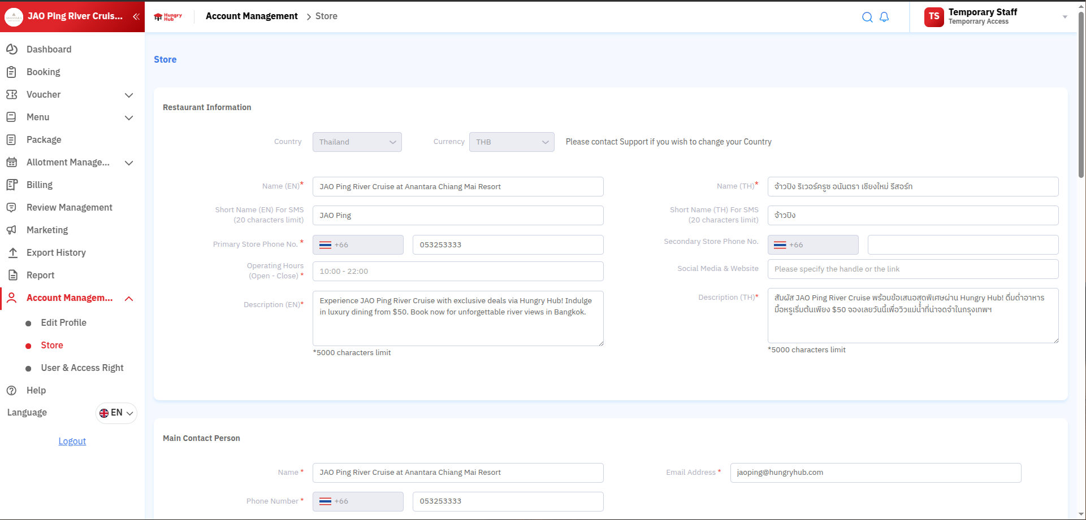Click the Social Media & Website field

point(912,269)
